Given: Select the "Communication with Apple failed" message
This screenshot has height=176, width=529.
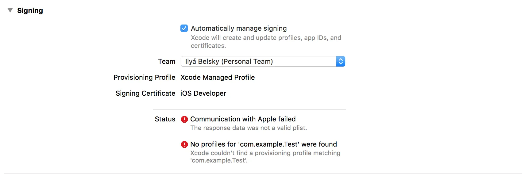Looking at the screenshot, I should [x=243, y=119].
